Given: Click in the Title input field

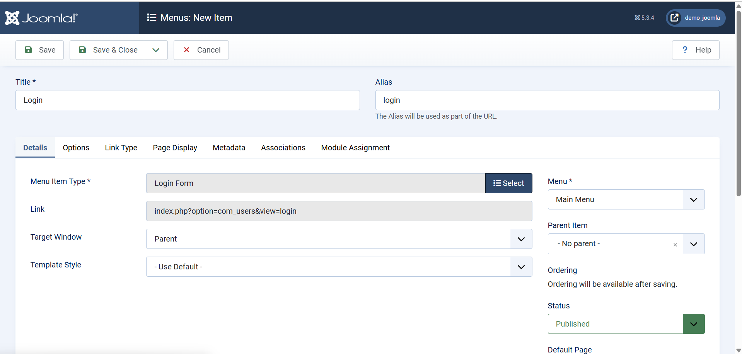Looking at the screenshot, I should (188, 100).
